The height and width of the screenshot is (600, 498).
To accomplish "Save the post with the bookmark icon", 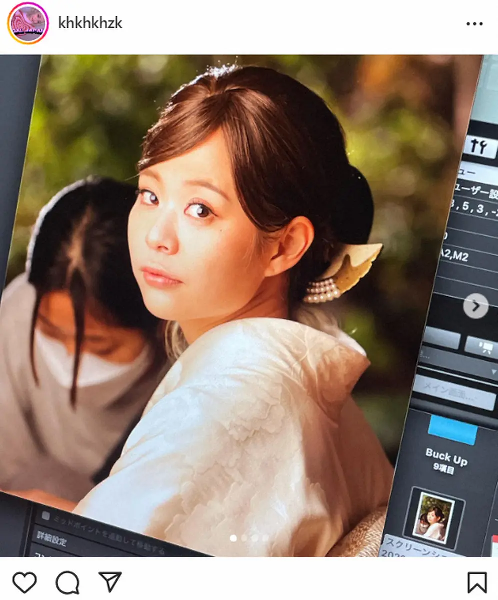I will coord(477,582).
